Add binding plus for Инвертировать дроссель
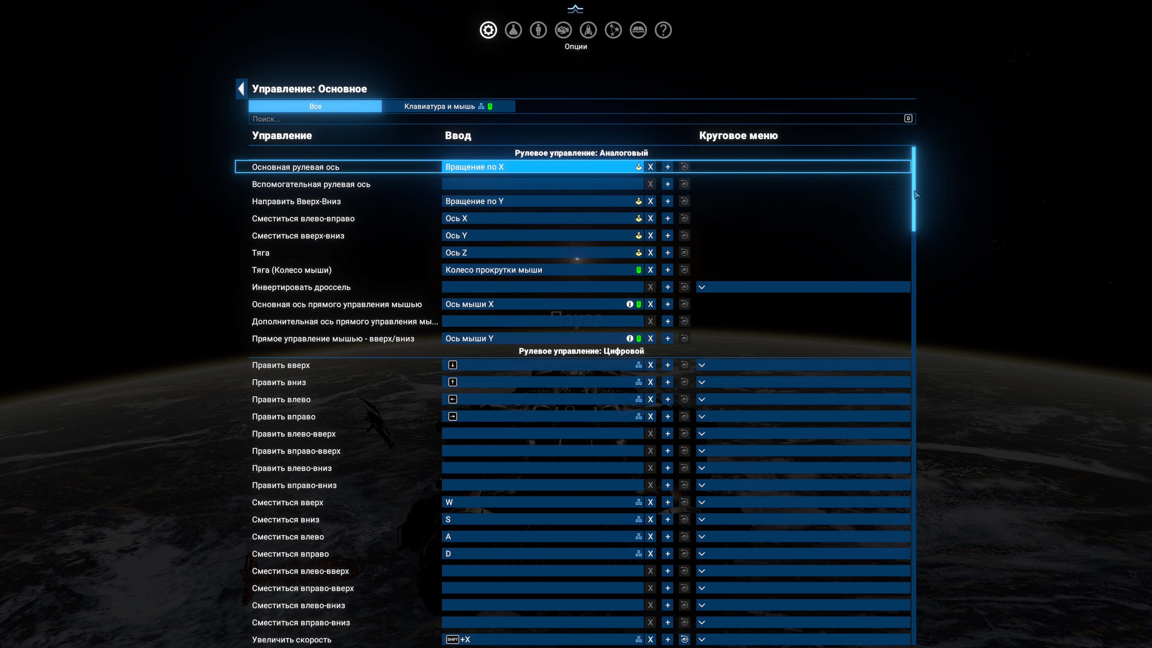Image resolution: width=1152 pixels, height=648 pixels. tap(668, 287)
